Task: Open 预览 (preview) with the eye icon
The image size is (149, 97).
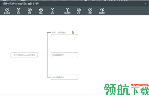Action: [x=30, y=10]
